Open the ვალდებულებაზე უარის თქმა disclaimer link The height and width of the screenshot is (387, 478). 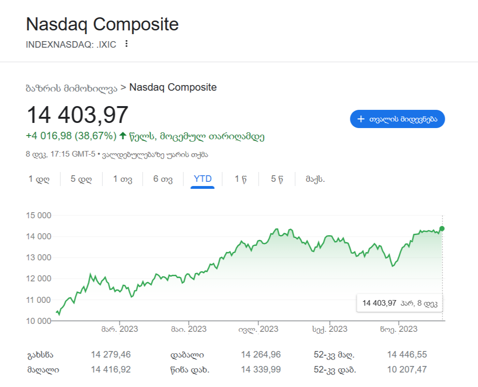tap(155, 154)
